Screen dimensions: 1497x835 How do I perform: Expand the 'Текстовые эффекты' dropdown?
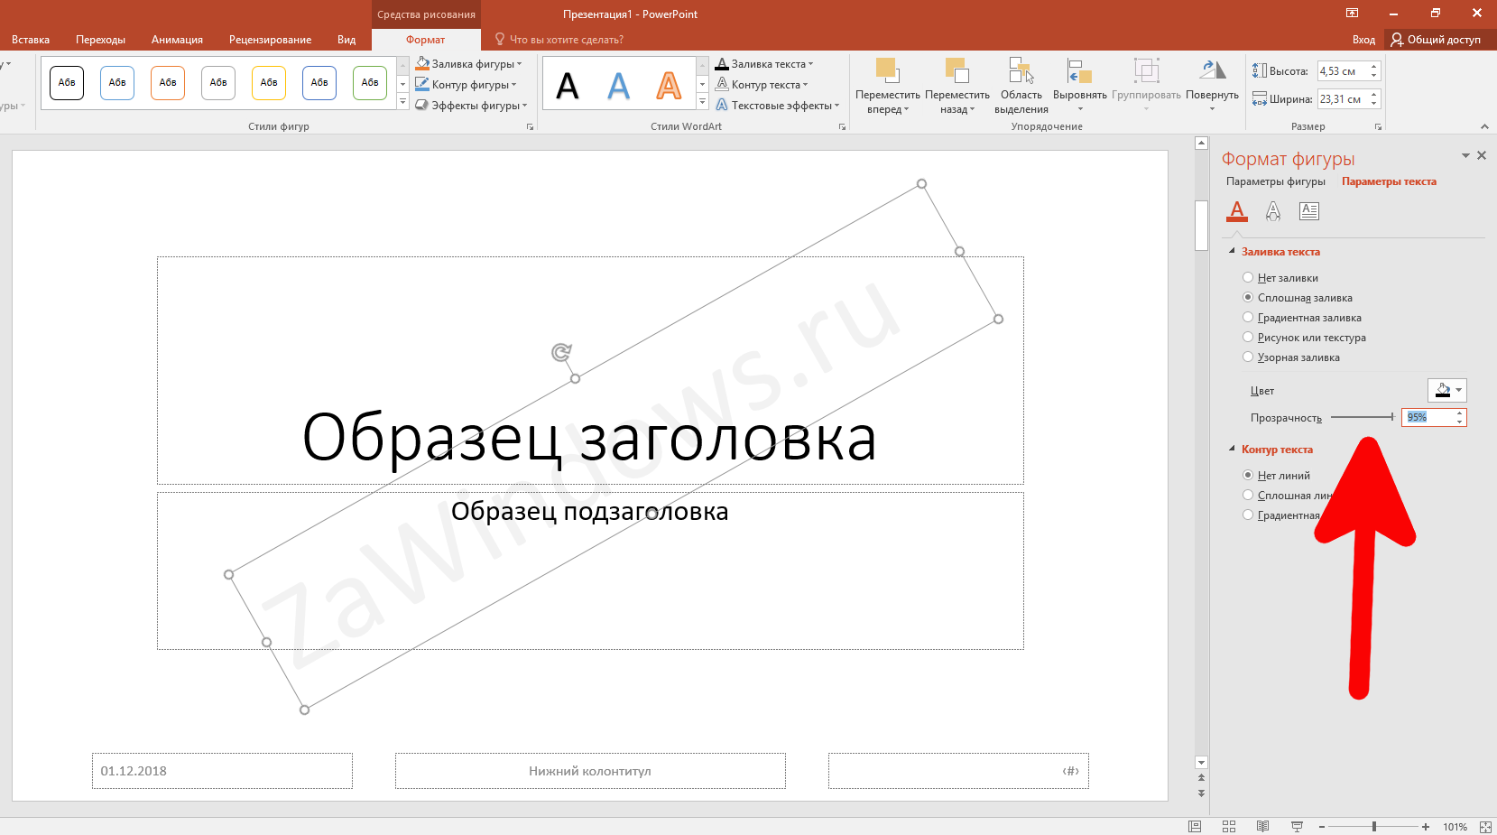coord(778,106)
